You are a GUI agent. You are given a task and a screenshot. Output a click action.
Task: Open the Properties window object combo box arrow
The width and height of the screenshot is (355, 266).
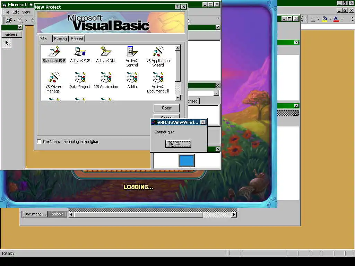[x=216, y=93]
